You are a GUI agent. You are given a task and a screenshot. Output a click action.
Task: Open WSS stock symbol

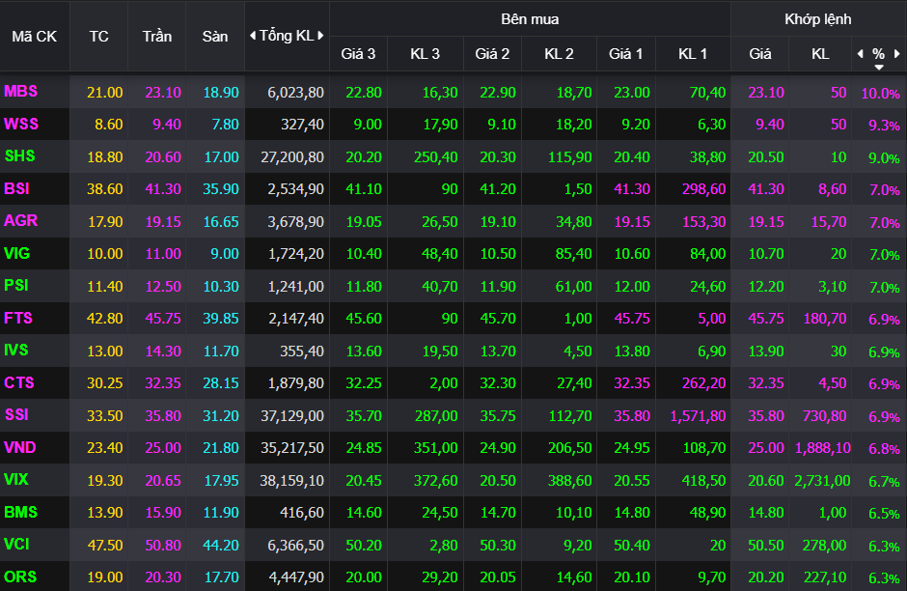(x=21, y=124)
